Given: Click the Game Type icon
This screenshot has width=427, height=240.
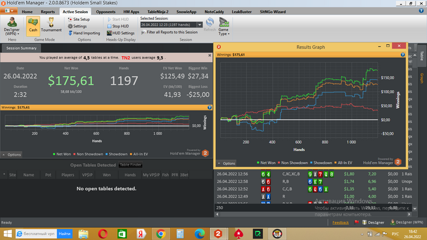Looking at the screenshot, I should click(224, 23).
